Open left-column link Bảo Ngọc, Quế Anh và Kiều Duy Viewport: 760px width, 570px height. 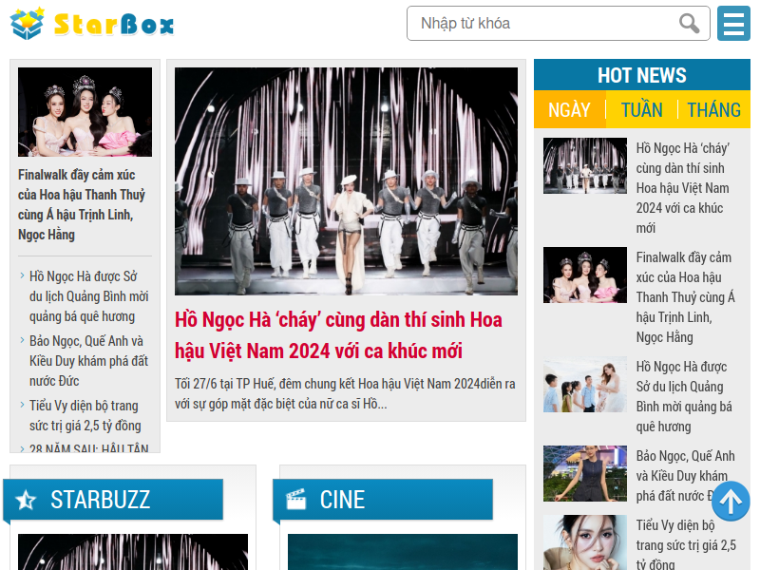(88, 361)
